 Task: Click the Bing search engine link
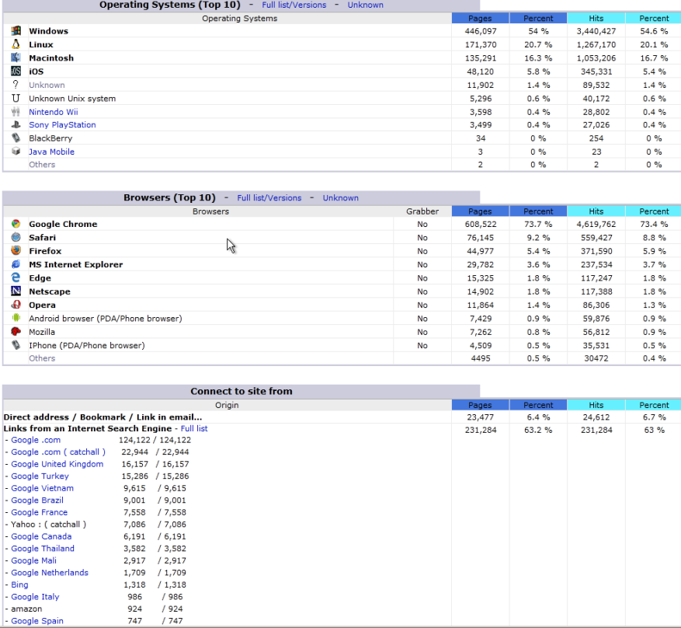coord(19,584)
